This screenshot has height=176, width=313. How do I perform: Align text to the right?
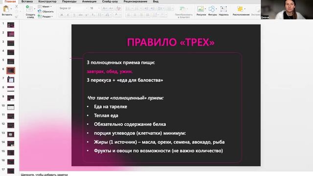tap(141, 15)
